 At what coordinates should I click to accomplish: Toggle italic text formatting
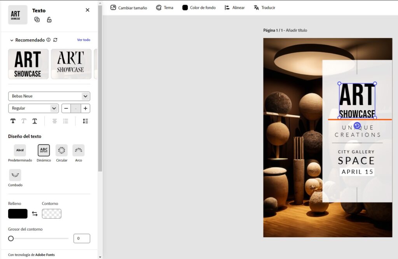click(x=24, y=121)
